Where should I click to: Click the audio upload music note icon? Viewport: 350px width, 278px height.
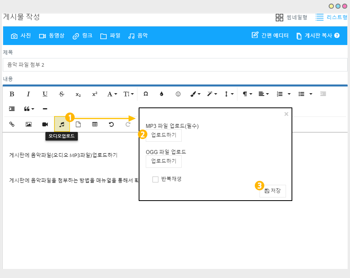[62, 124]
